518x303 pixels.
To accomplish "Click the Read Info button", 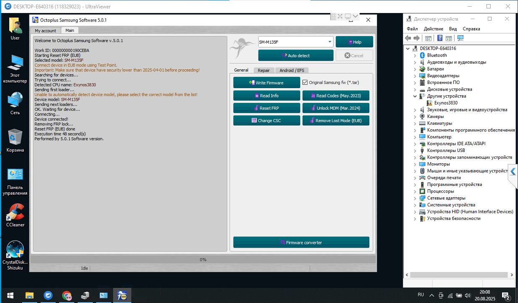I will coord(267,96).
